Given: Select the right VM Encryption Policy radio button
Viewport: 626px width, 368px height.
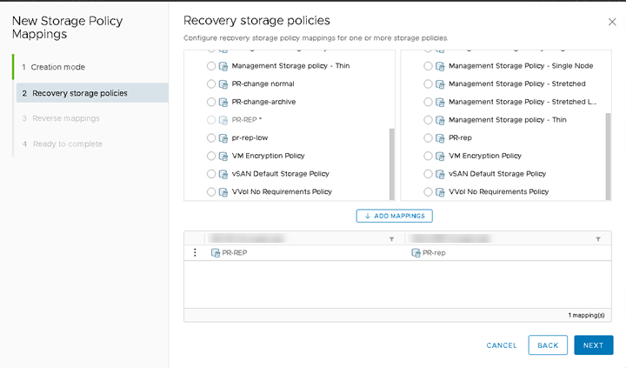Looking at the screenshot, I should pos(428,156).
